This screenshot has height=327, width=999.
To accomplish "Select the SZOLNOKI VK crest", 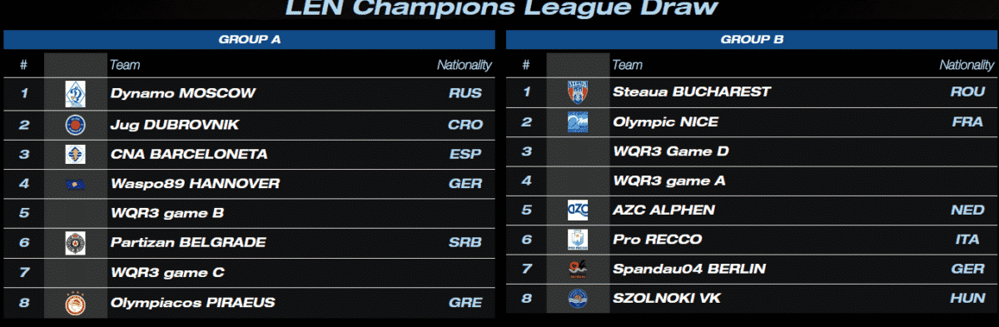I will click(x=578, y=298).
